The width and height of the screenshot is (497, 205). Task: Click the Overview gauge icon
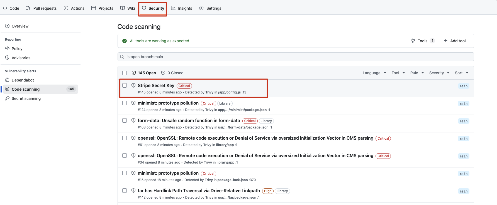(7, 26)
